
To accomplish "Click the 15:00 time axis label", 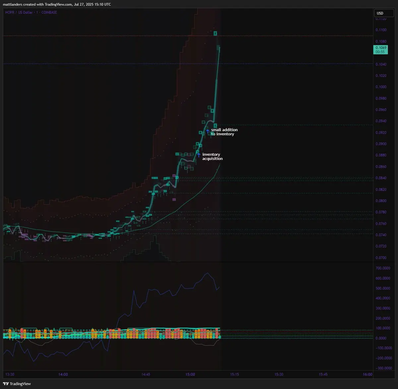I will pyautogui.click(x=190, y=374).
